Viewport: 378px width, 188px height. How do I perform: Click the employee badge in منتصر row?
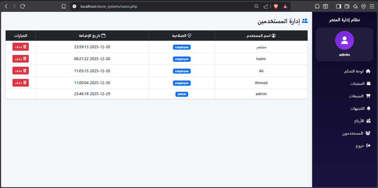pyautogui.click(x=182, y=47)
